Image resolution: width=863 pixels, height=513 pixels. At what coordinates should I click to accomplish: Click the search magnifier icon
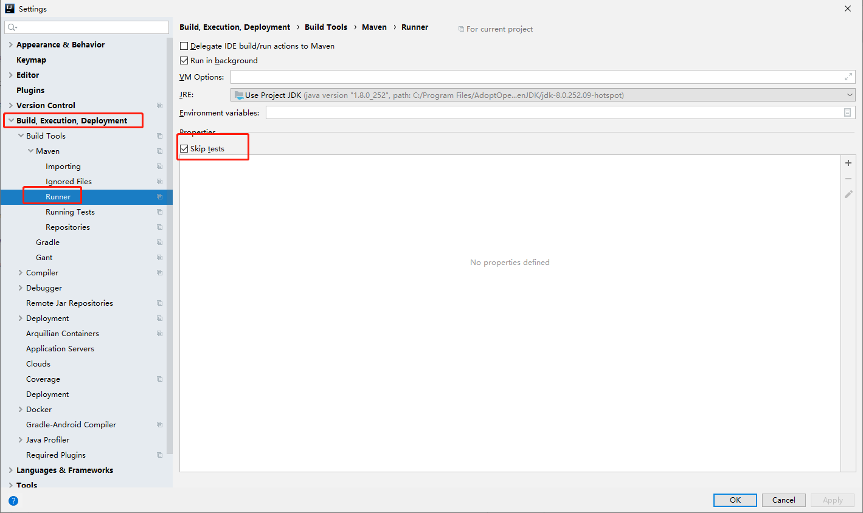[12, 27]
